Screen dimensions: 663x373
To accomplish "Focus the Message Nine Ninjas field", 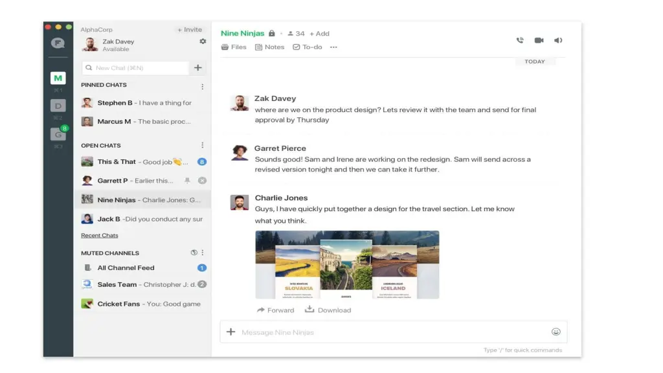I will click(x=393, y=332).
